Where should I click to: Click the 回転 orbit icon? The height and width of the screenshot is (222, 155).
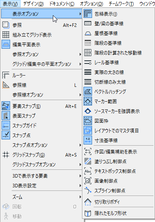click(x=6, y=206)
